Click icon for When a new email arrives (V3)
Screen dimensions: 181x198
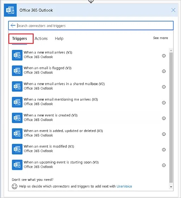pyautogui.click(x=17, y=55)
